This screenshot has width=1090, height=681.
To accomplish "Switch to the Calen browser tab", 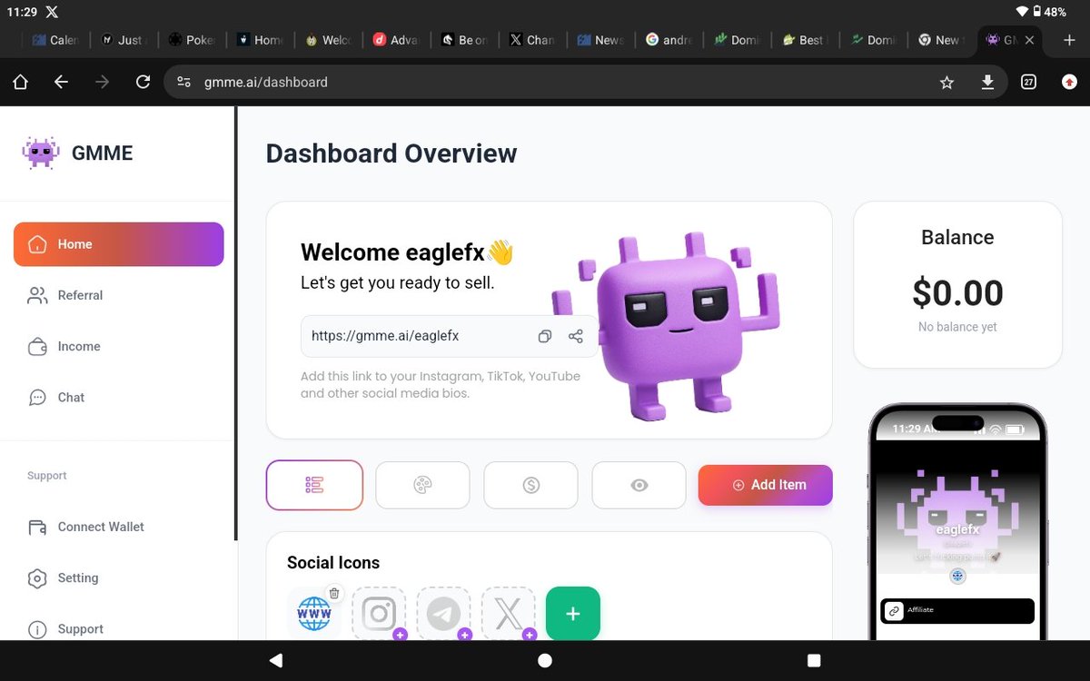I will coord(55,40).
